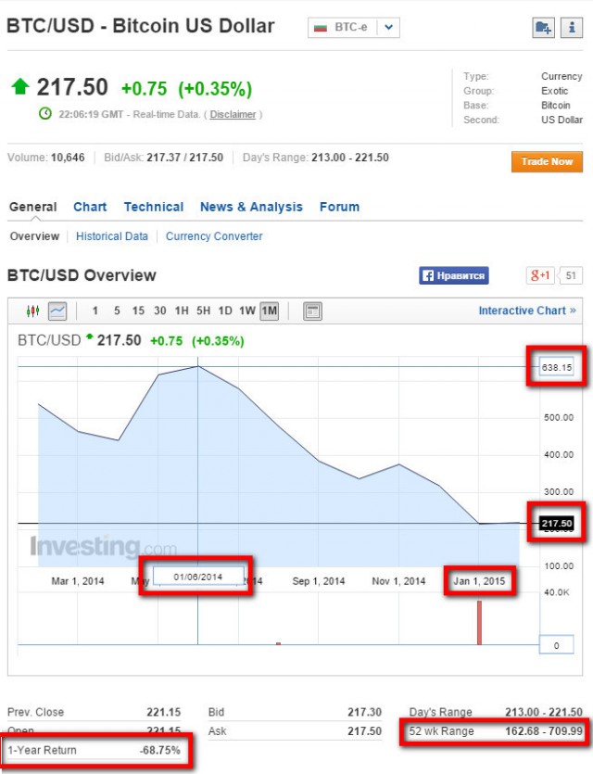
Task: Click the 638.15 price axis label
Action: tap(557, 367)
